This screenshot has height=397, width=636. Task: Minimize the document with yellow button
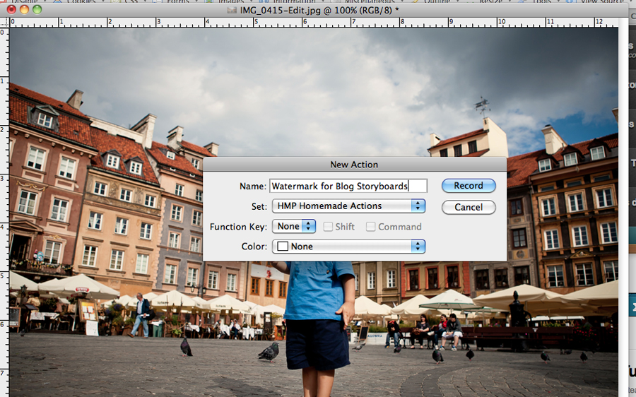click(x=24, y=9)
